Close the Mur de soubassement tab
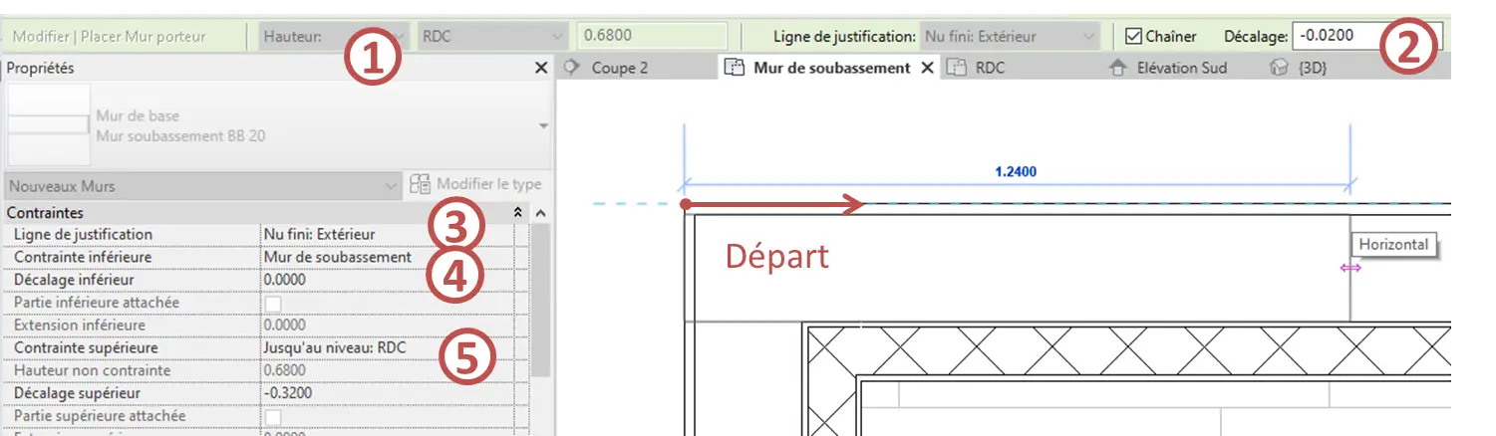Image resolution: width=1496 pixels, height=436 pixels. click(926, 68)
